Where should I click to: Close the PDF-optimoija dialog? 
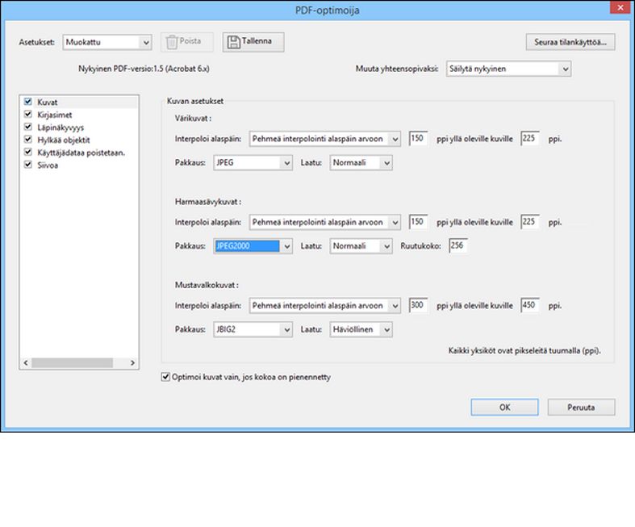620,7
